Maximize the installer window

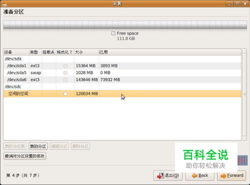pyautogui.click(x=237, y=3)
